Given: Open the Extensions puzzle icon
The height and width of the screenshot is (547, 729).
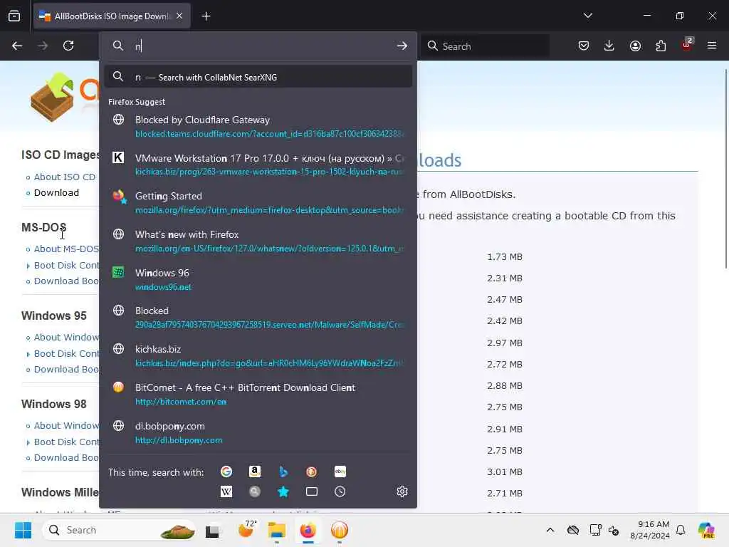Looking at the screenshot, I should (661, 46).
